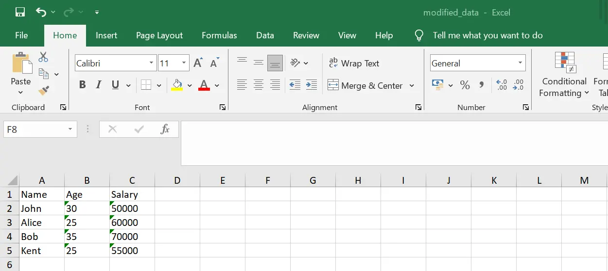Click the Increase Decimal icon
Viewport: 608px width, 271px height.
pos(502,85)
